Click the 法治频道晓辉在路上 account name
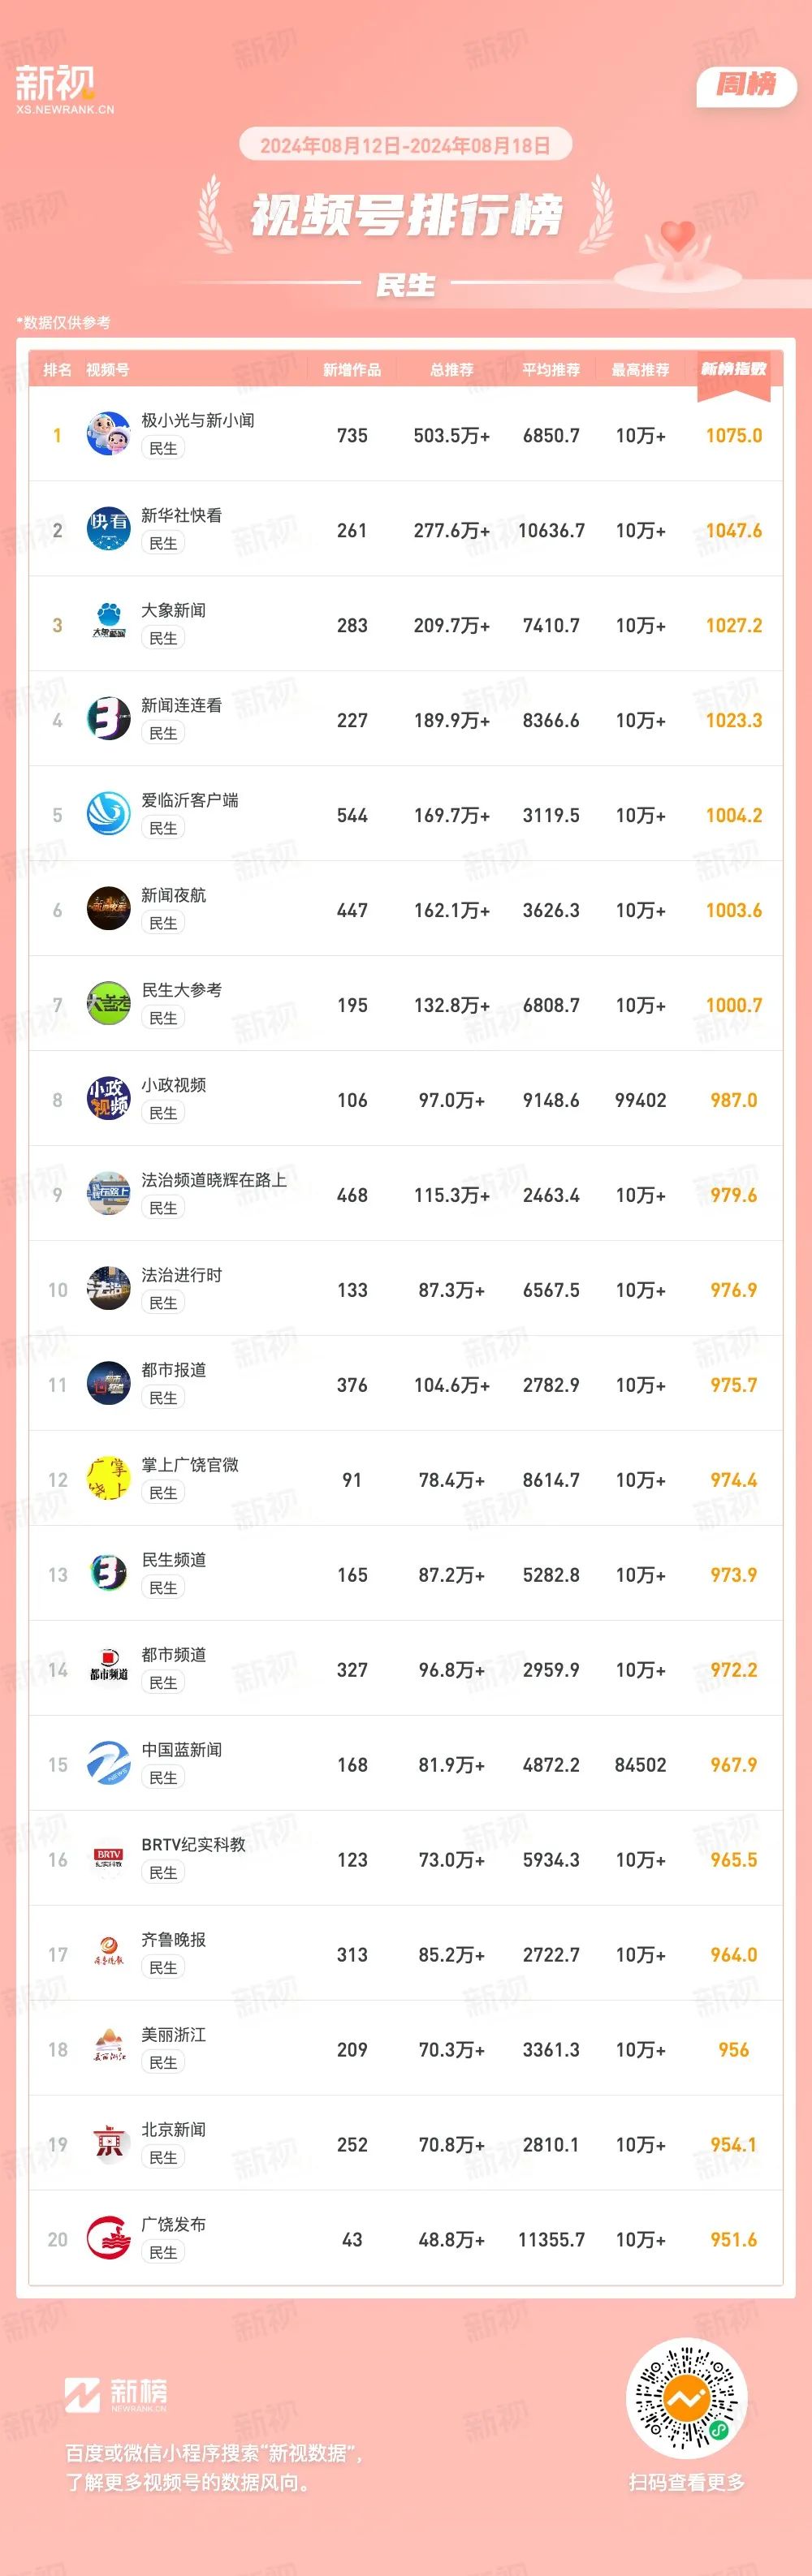Image resolution: width=812 pixels, height=2576 pixels. pos(214,1180)
